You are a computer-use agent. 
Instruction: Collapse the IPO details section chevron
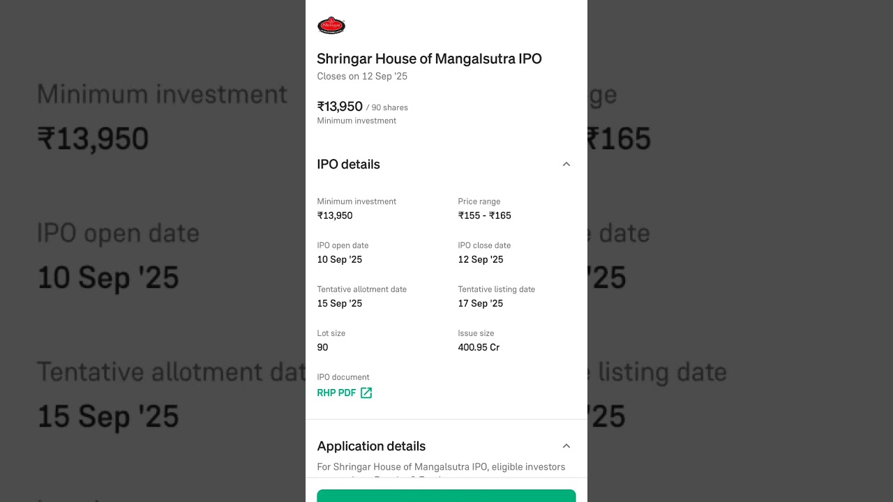(566, 165)
